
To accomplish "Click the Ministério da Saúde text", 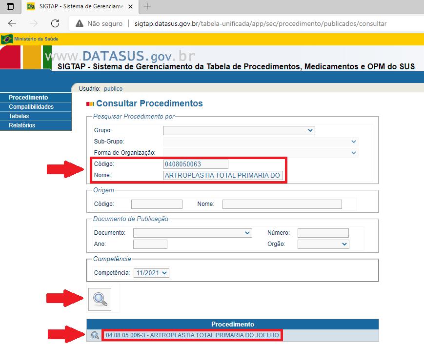I will click(x=36, y=39).
